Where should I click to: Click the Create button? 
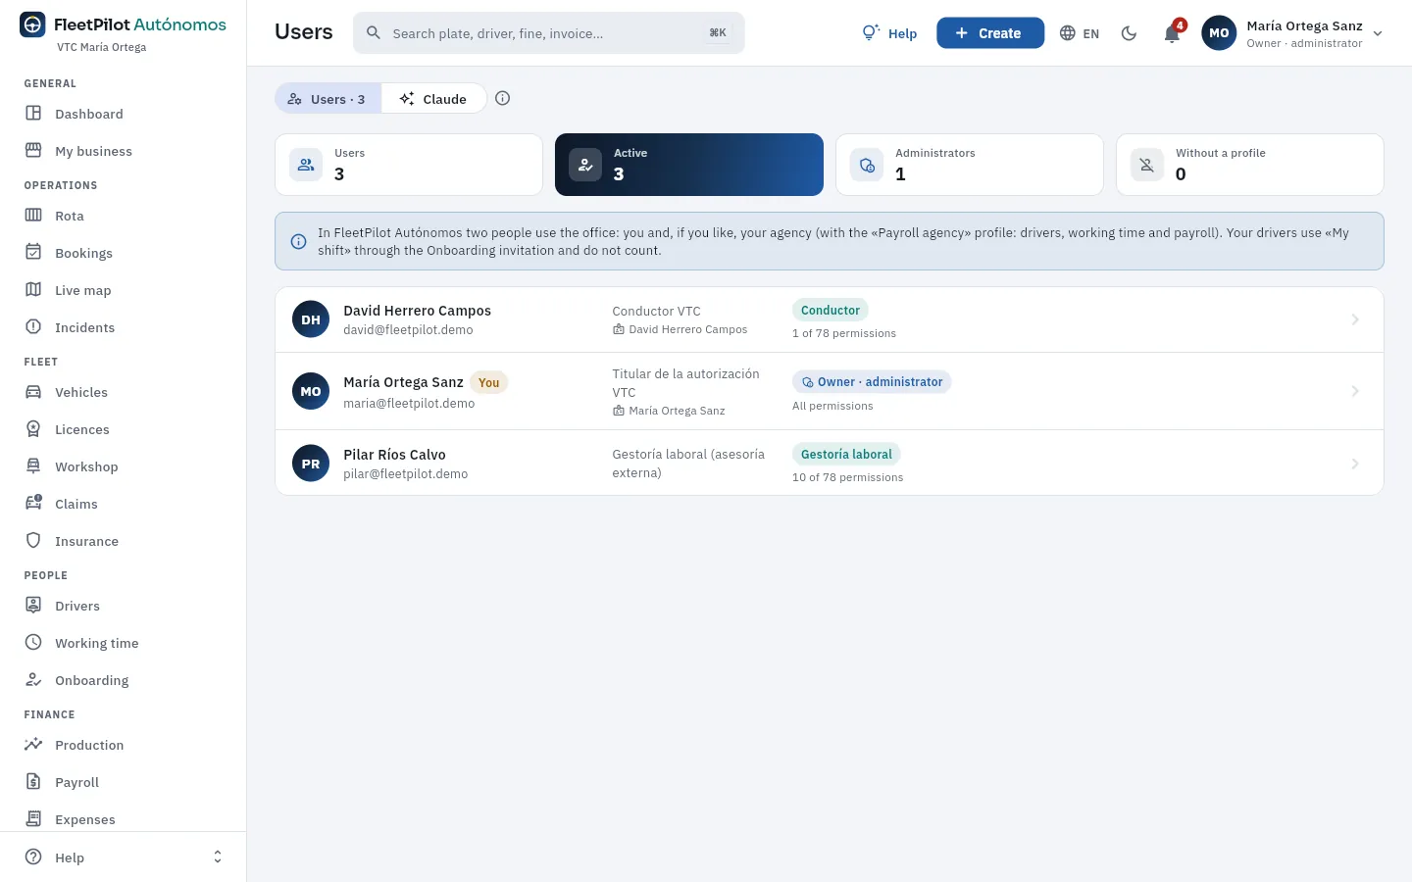click(990, 33)
